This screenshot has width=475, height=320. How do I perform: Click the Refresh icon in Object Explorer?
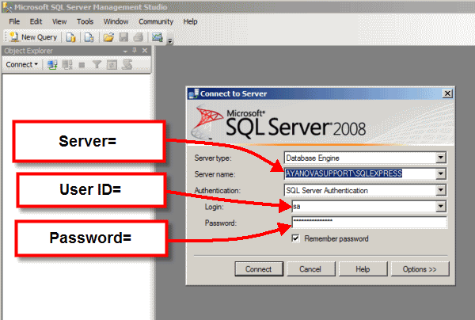[x=112, y=64]
